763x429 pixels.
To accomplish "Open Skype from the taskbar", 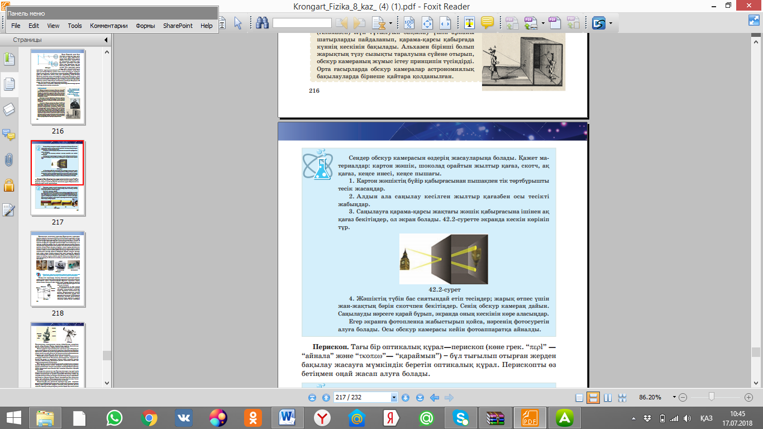I will click(461, 417).
